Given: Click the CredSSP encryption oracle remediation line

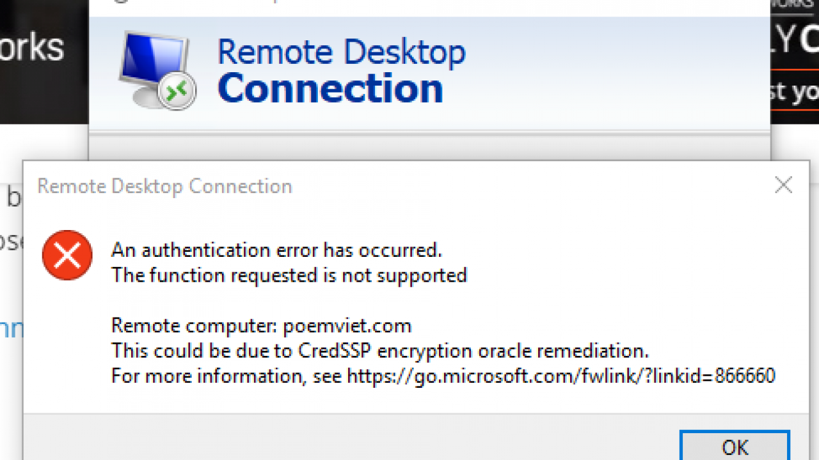Looking at the screenshot, I should [x=380, y=351].
